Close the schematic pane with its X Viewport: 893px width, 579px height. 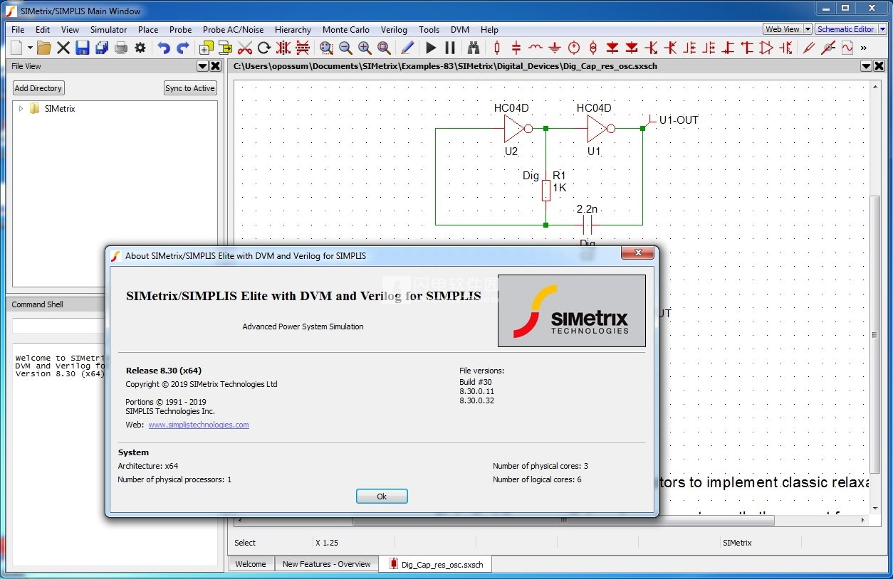coord(879,66)
